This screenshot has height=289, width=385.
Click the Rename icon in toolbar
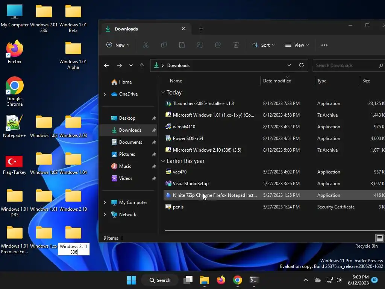tap(200, 45)
